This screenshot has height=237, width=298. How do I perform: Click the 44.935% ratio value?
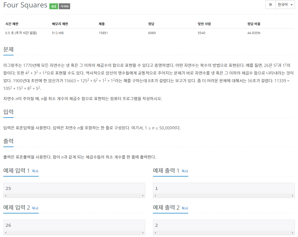tap(254, 33)
